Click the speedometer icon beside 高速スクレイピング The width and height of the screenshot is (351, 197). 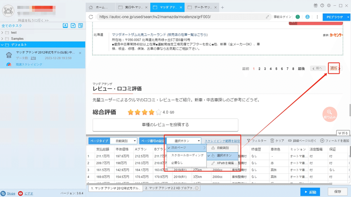[x=9, y=64]
